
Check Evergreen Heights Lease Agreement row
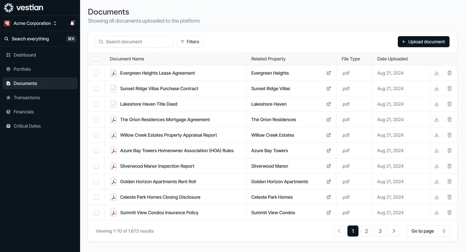(x=96, y=73)
